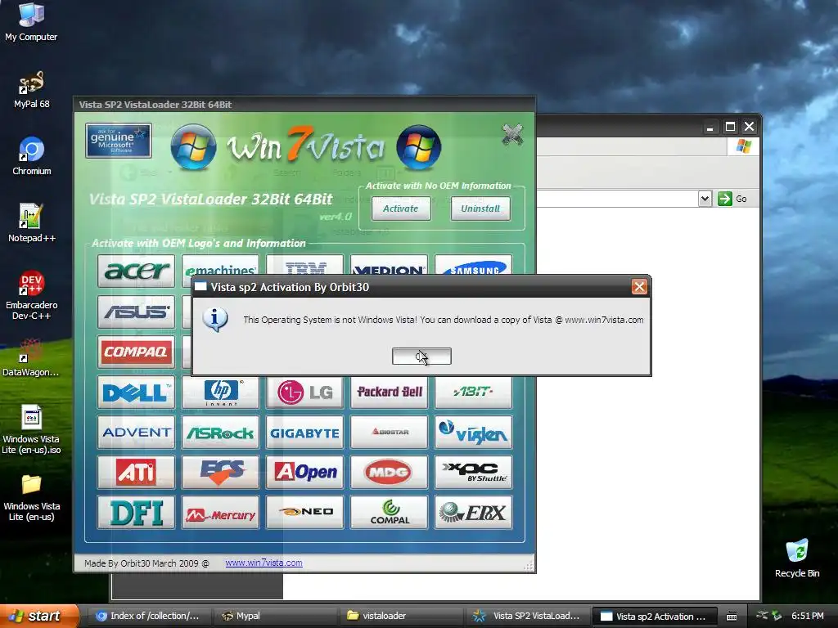The width and height of the screenshot is (838, 628).
Task: Click the taskbar clock showing 6:51 PM
Action: tap(807, 616)
